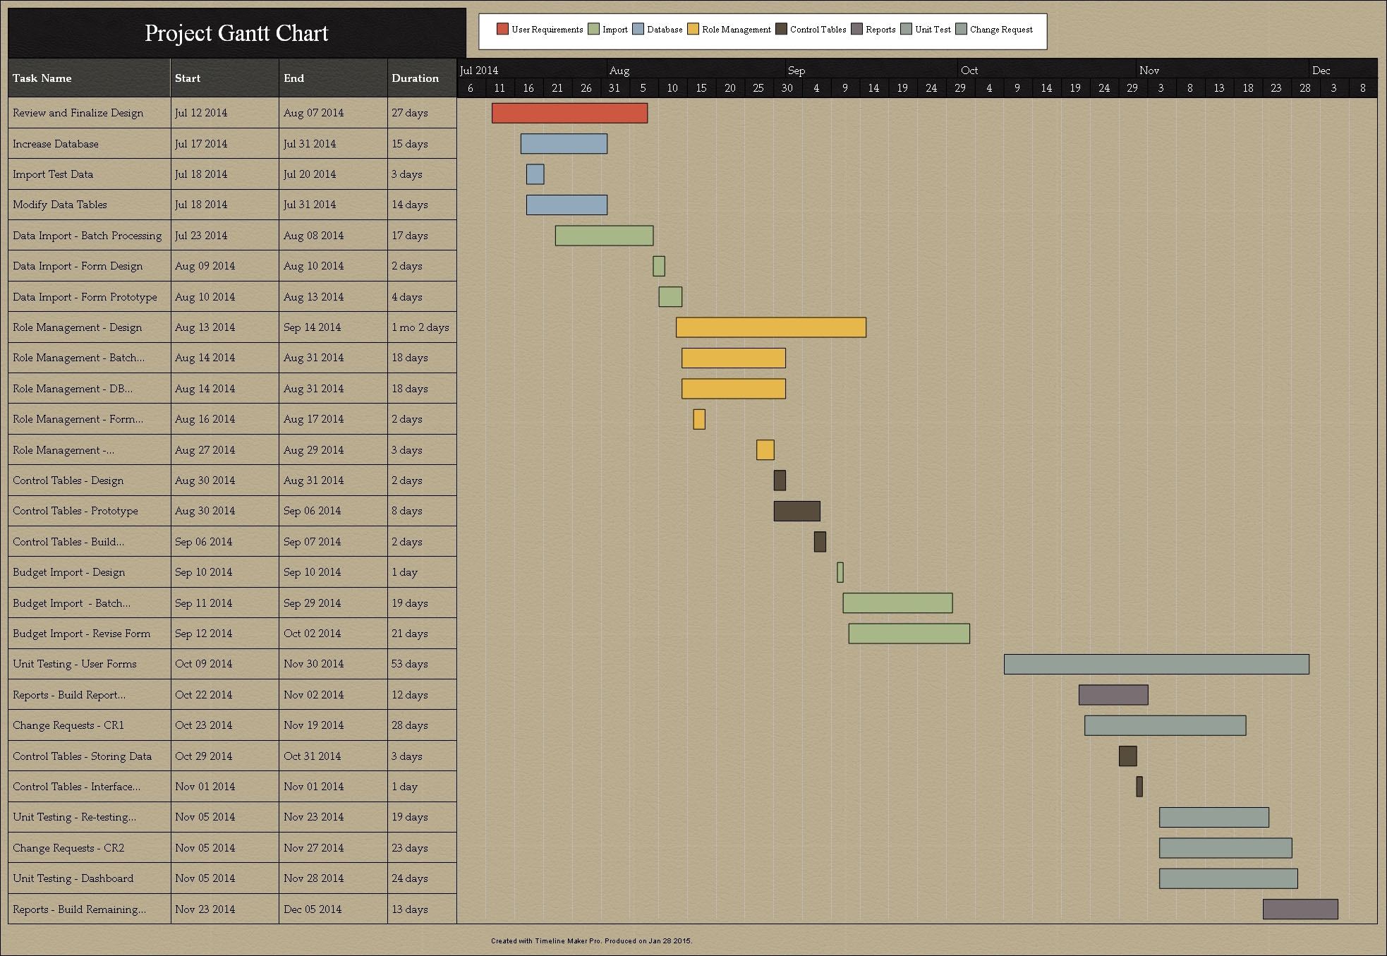Select the Unit Test legend swatch

point(906,29)
